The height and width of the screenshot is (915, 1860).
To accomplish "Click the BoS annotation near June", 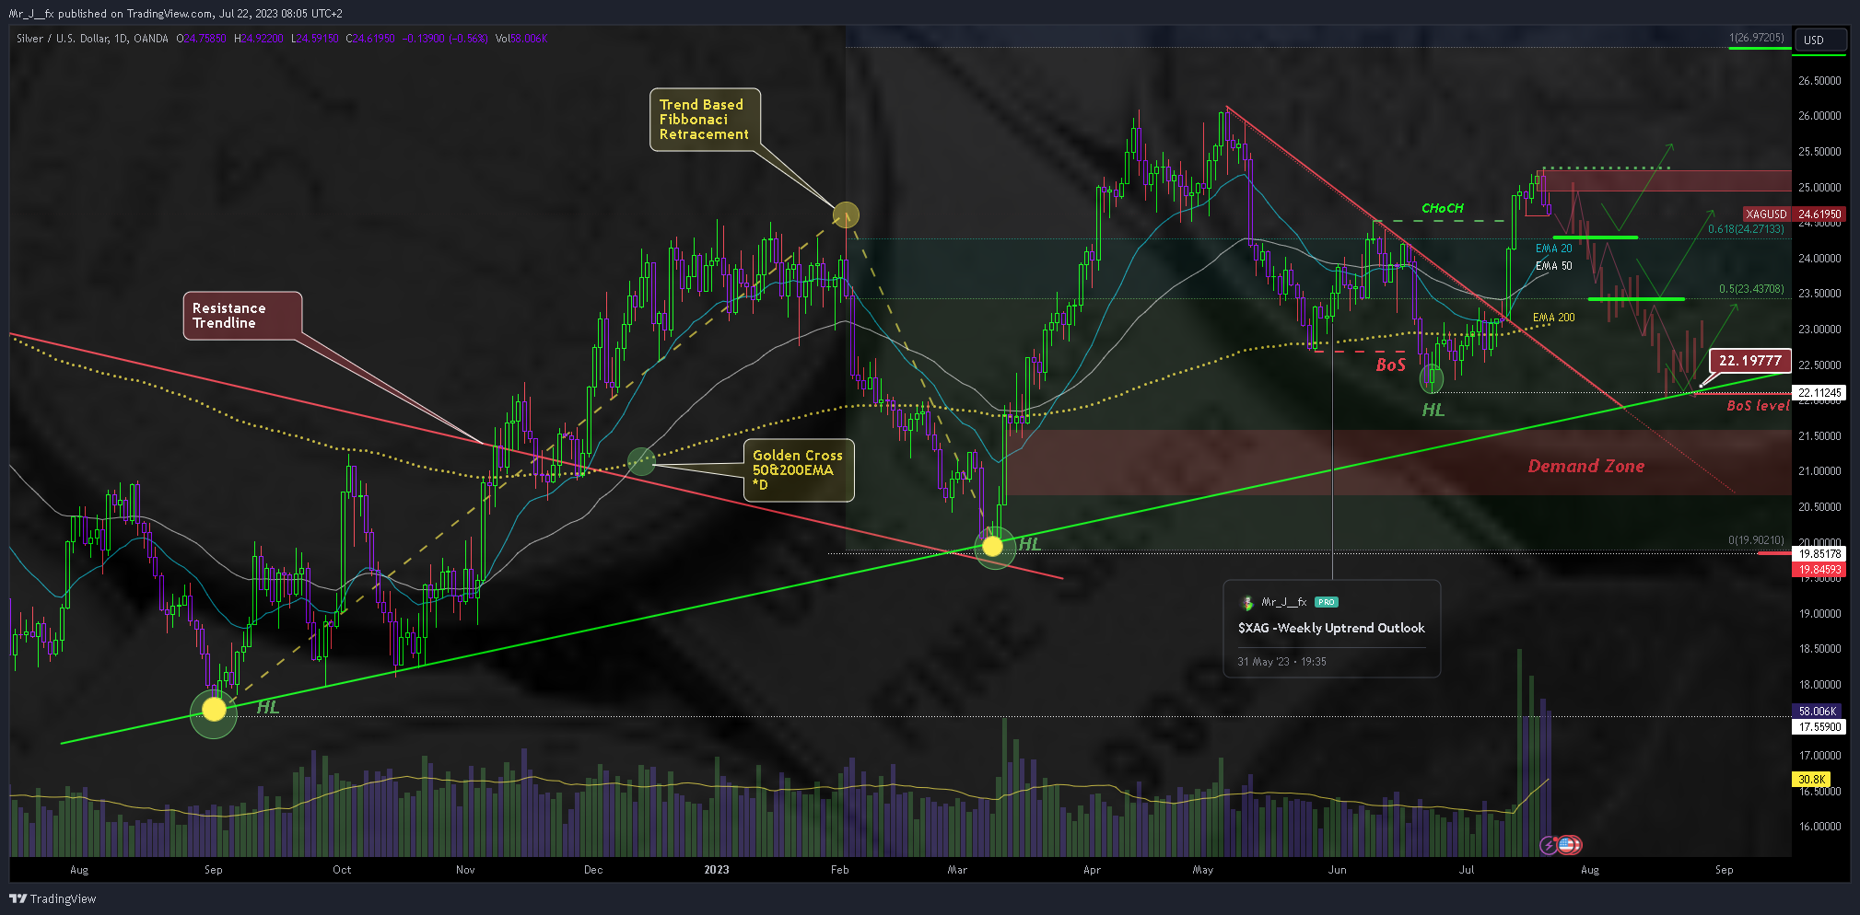I will pos(1390,365).
